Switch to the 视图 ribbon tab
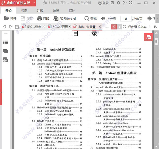Viewport: 159px width, 149px height. tap(24, 11)
